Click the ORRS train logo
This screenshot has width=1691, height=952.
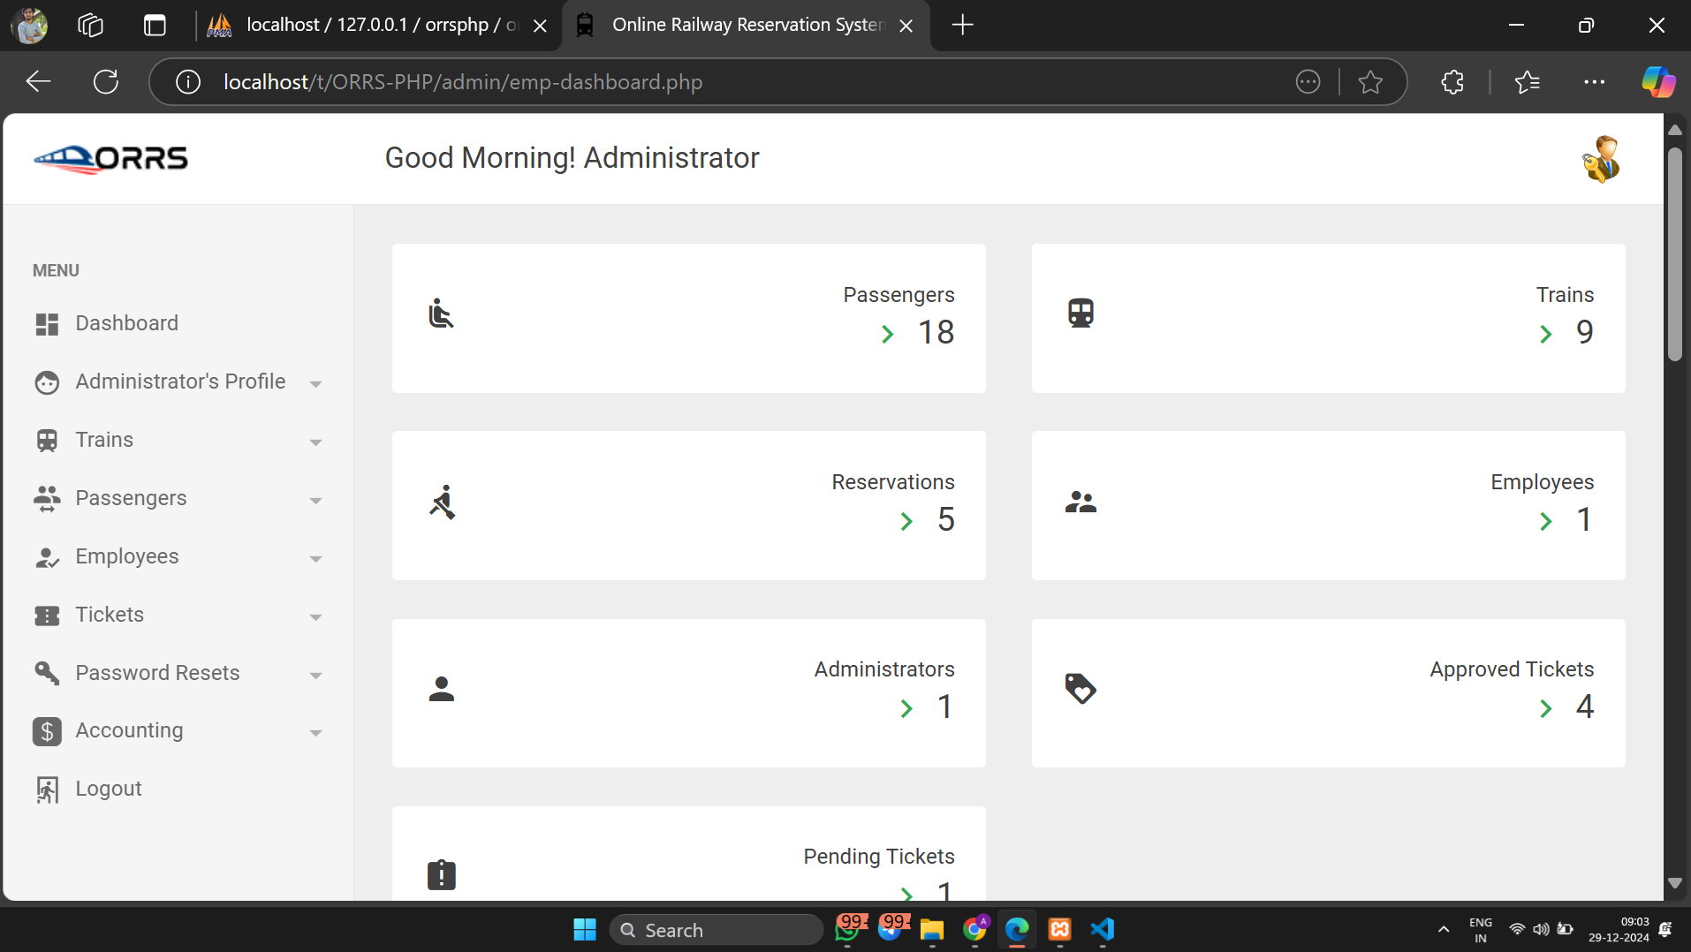110,159
